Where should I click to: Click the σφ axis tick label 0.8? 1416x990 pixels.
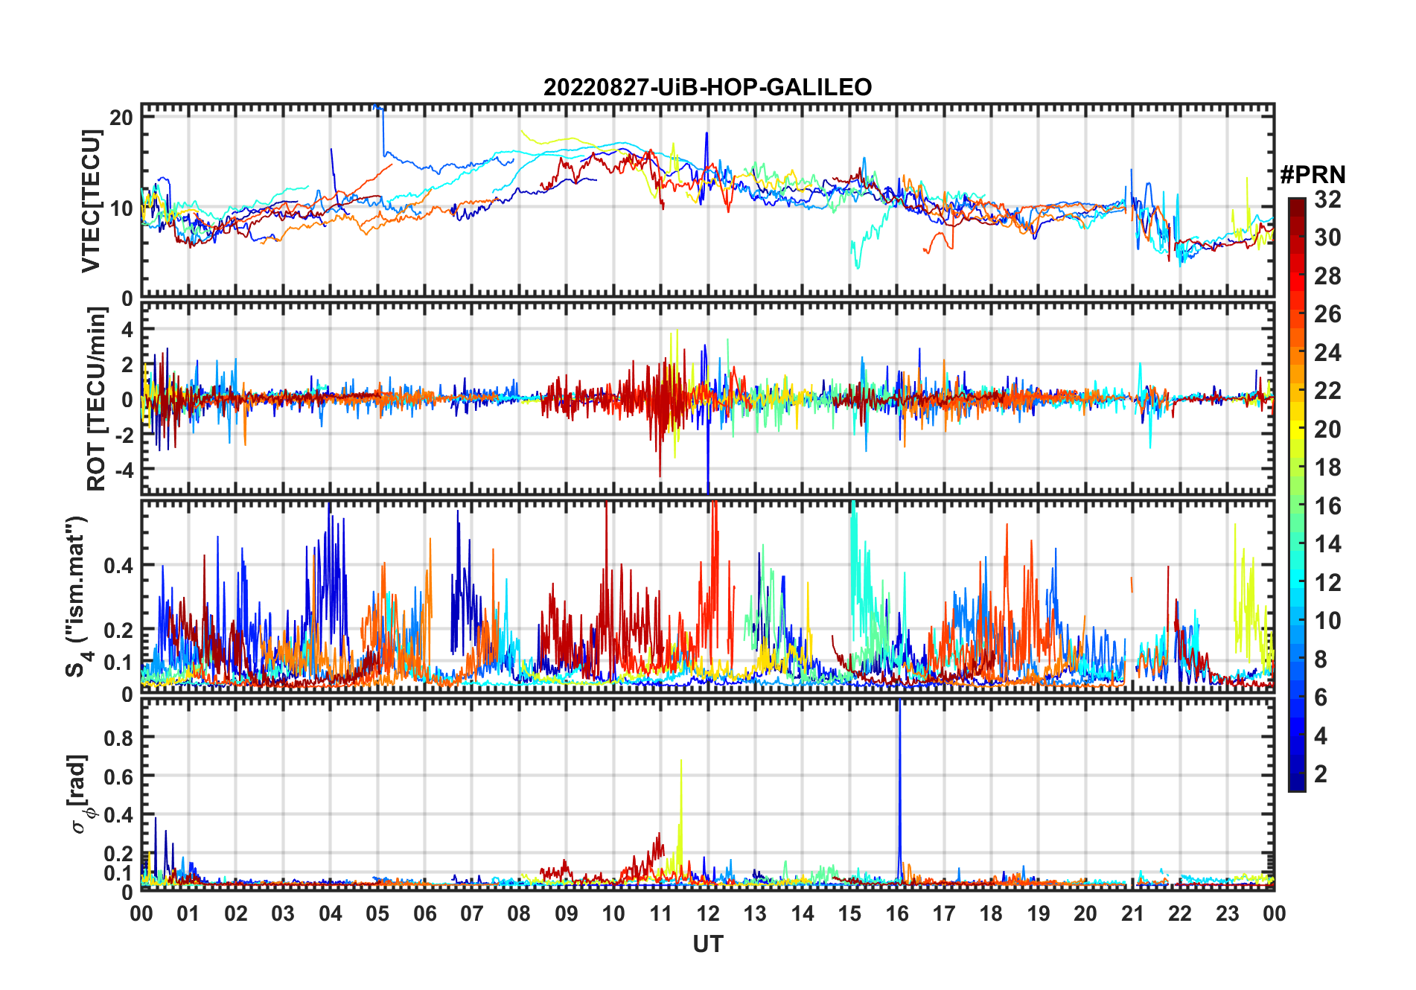(x=119, y=738)
